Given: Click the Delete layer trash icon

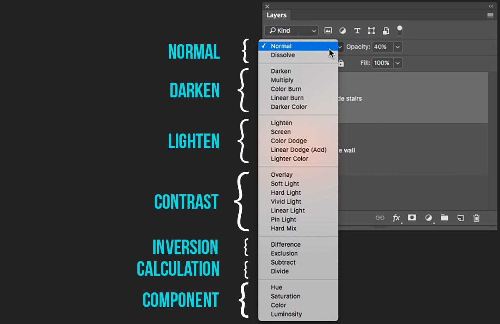Looking at the screenshot, I should coord(476,218).
